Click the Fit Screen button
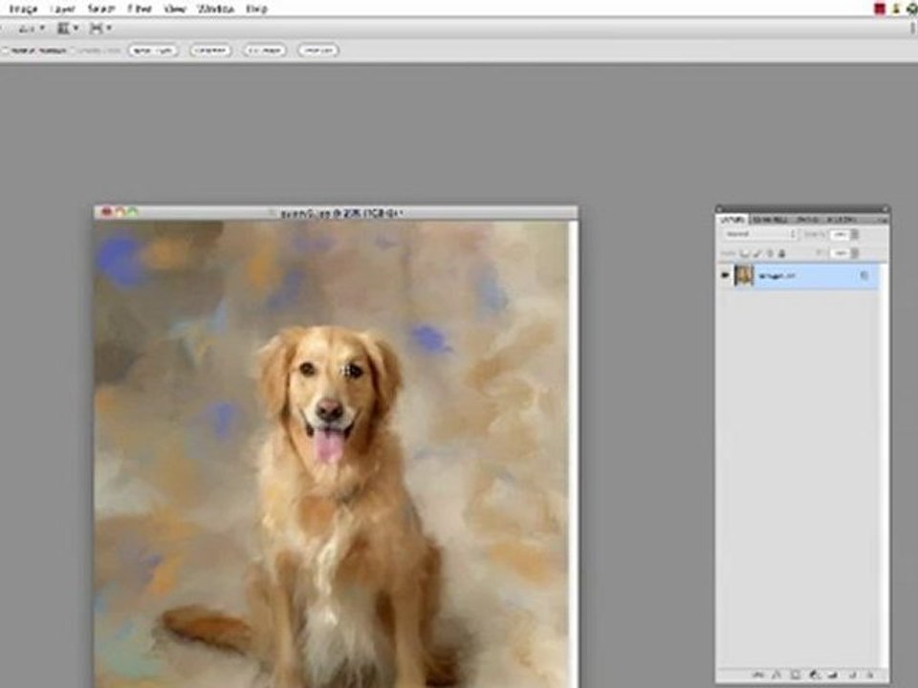918x688 pixels. point(210,51)
